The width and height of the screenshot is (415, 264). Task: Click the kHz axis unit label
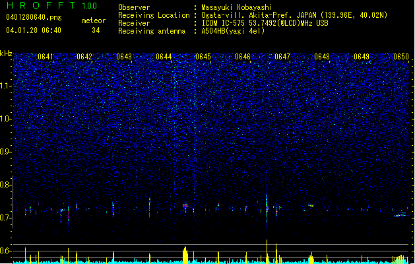pyautogui.click(x=6, y=53)
